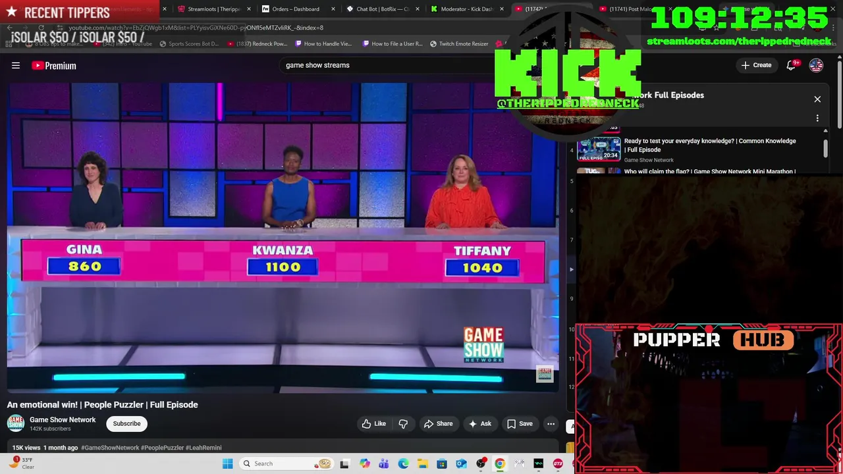This screenshot has width=843, height=474.
Task: Open How to File a User R... bookmark
Action: (393, 44)
